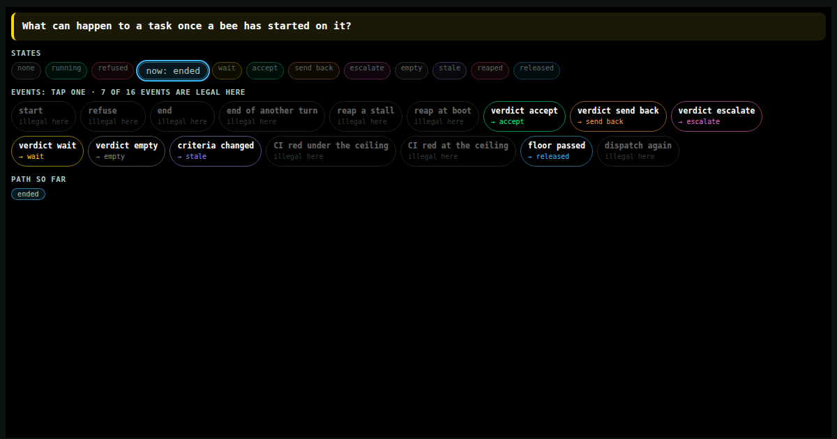Click the 'stale' state pill
This screenshot has width=837, height=439.
pos(450,70)
